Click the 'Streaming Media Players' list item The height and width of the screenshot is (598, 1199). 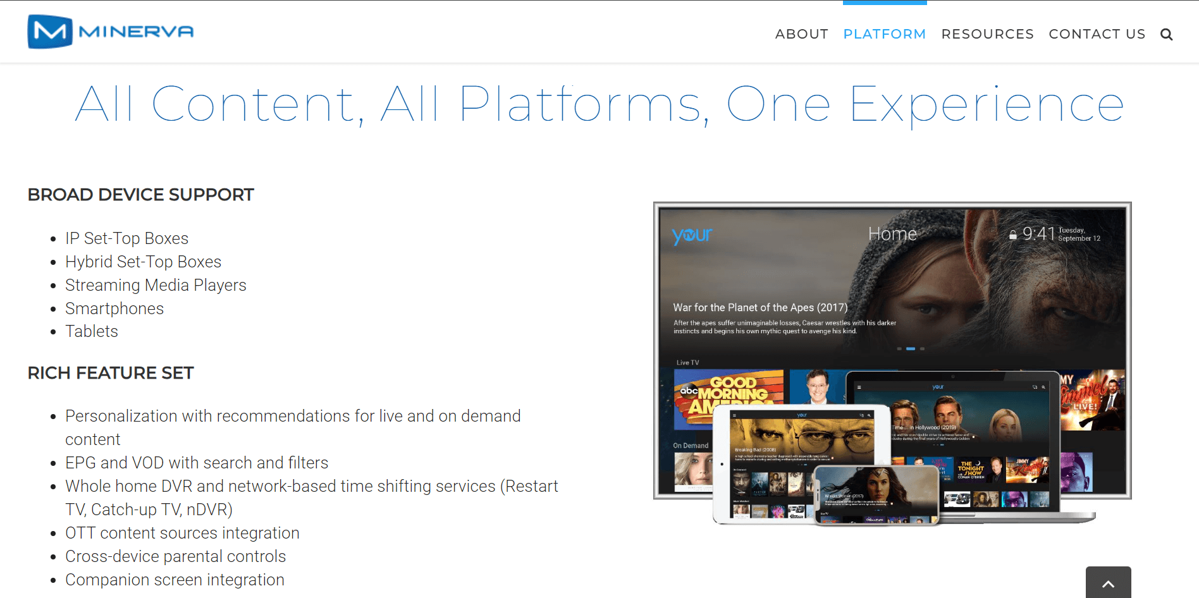[156, 285]
